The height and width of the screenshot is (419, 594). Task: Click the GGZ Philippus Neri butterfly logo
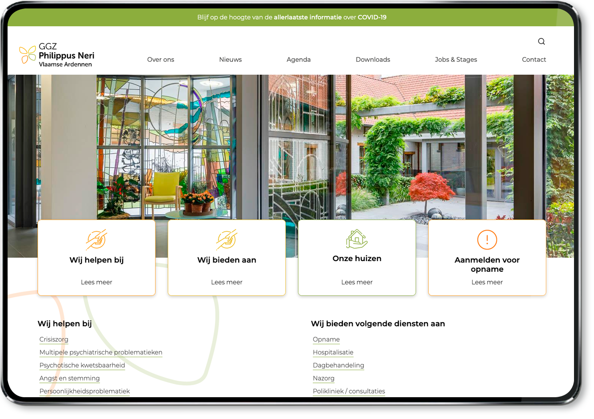click(28, 55)
